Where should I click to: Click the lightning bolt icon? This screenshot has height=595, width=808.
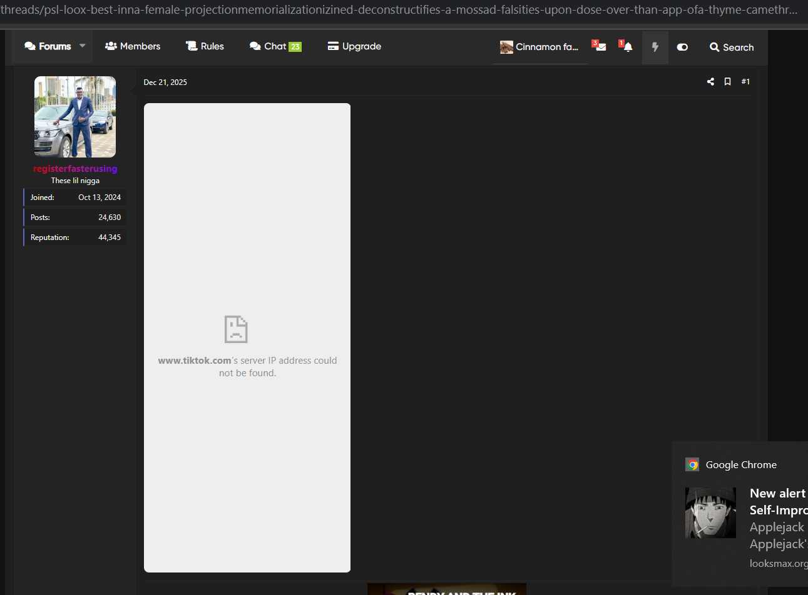coord(655,47)
